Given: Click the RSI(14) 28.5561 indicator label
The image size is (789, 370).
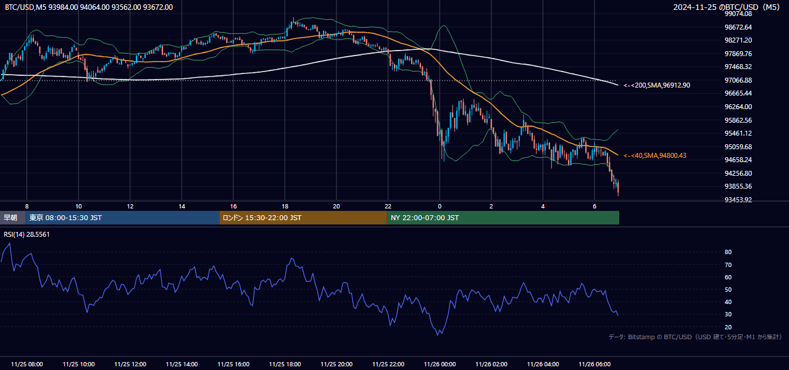Looking at the screenshot, I should 27,235.
